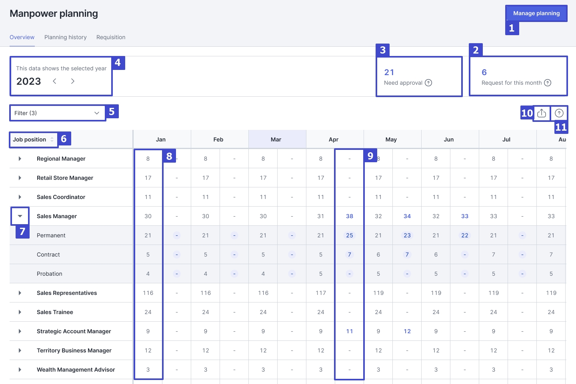Image resolution: width=576 pixels, height=384 pixels.
Task: Select the Permanent request badge 25 in April
Action: [x=350, y=235]
